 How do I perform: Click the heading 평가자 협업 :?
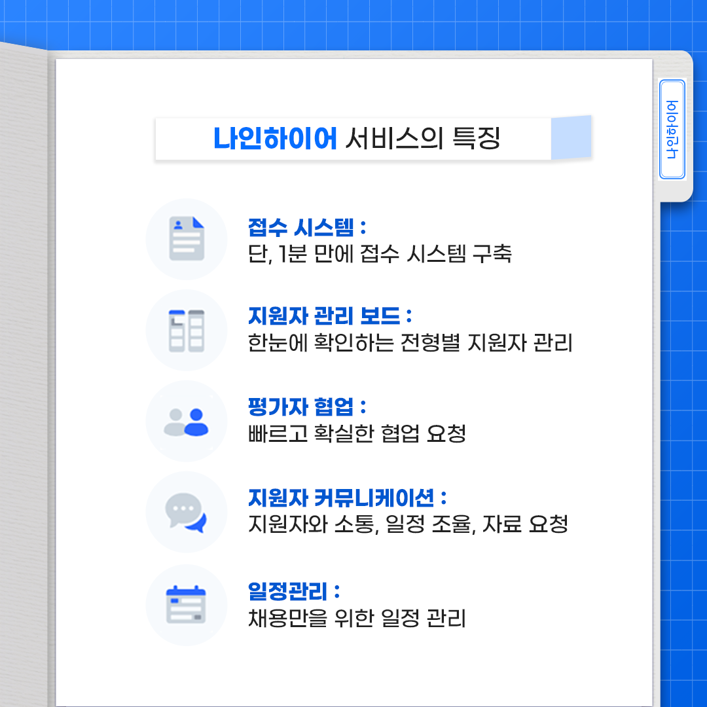tap(307, 407)
